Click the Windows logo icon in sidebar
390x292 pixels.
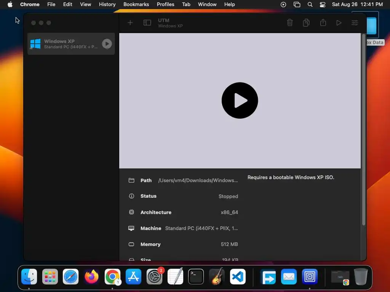[x=35, y=44]
